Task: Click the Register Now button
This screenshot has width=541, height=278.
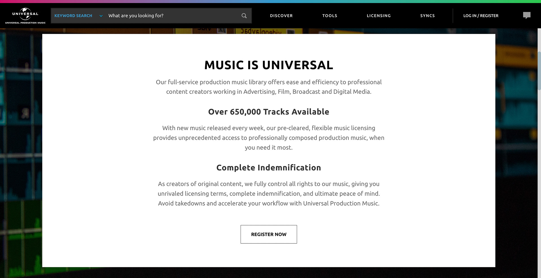Action: pyautogui.click(x=269, y=234)
